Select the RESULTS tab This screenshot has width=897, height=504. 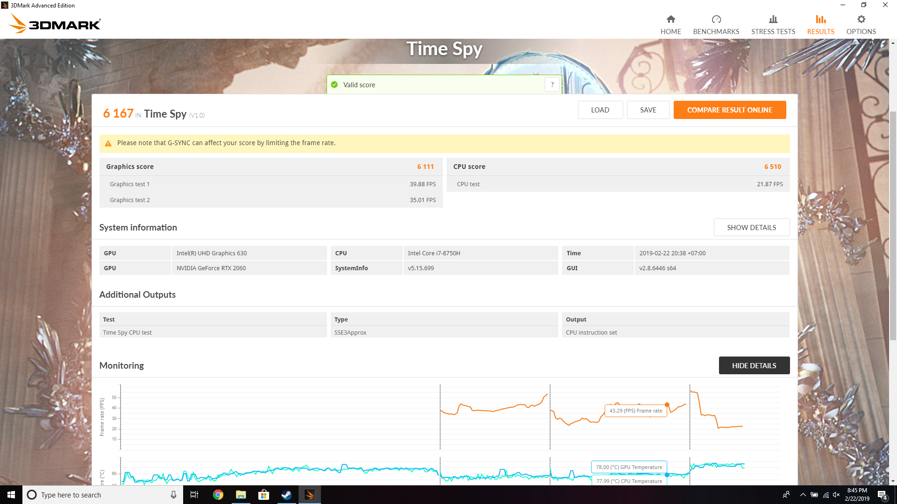coord(820,25)
